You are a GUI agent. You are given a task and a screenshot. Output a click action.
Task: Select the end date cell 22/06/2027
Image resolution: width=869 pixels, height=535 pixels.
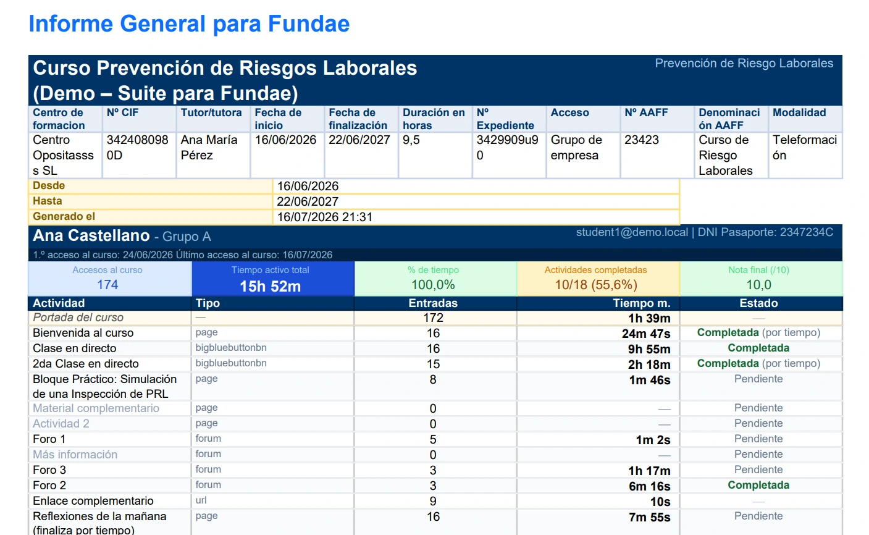(x=361, y=156)
